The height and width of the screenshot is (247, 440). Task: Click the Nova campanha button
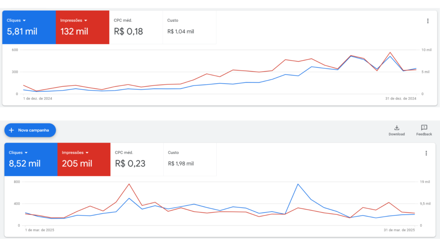pyautogui.click(x=30, y=130)
